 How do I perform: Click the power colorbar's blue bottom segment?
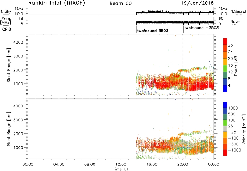point(225,89)
